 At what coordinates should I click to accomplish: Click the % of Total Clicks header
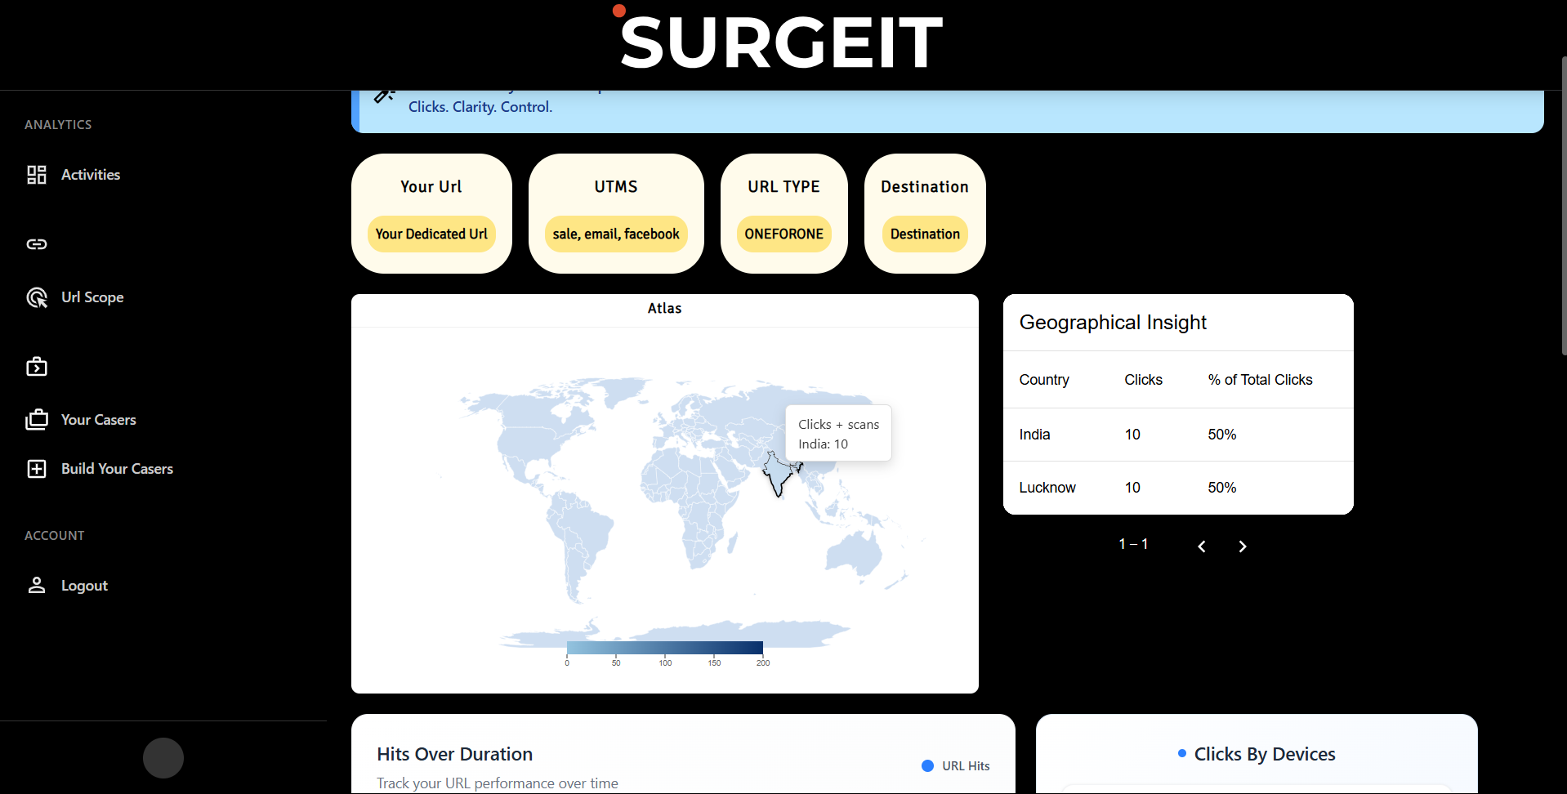point(1260,380)
